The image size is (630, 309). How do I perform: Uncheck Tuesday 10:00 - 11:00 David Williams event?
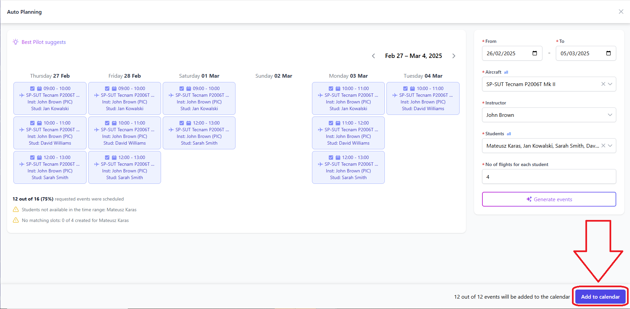pos(405,88)
